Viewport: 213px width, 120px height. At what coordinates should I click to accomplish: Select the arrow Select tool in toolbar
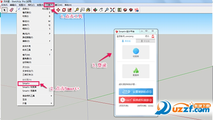[x=4, y=10]
